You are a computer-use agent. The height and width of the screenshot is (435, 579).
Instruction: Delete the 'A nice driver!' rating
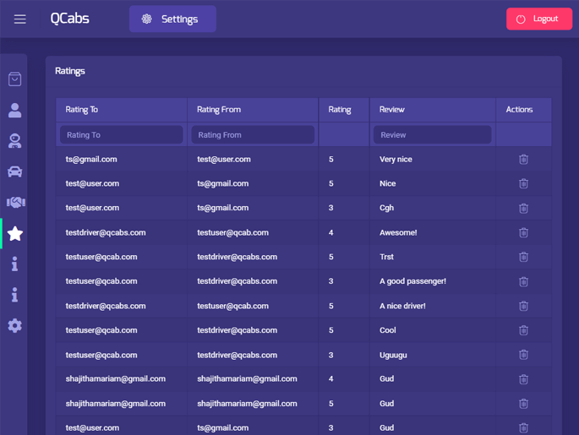523,306
